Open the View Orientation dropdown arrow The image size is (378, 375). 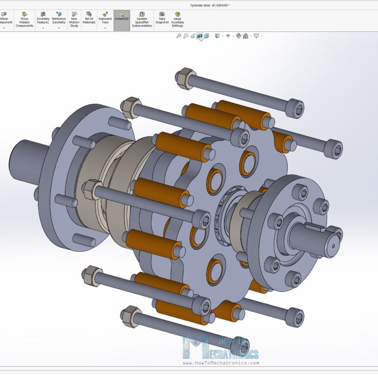(212, 36)
